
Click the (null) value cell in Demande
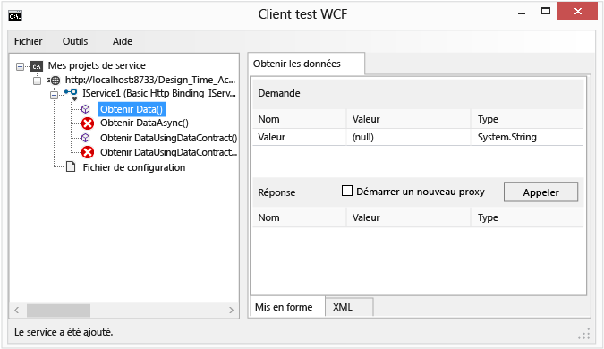click(x=408, y=137)
